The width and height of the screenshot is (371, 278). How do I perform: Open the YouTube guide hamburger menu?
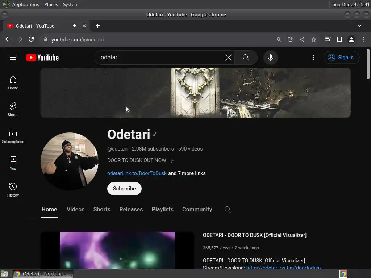[13, 58]
